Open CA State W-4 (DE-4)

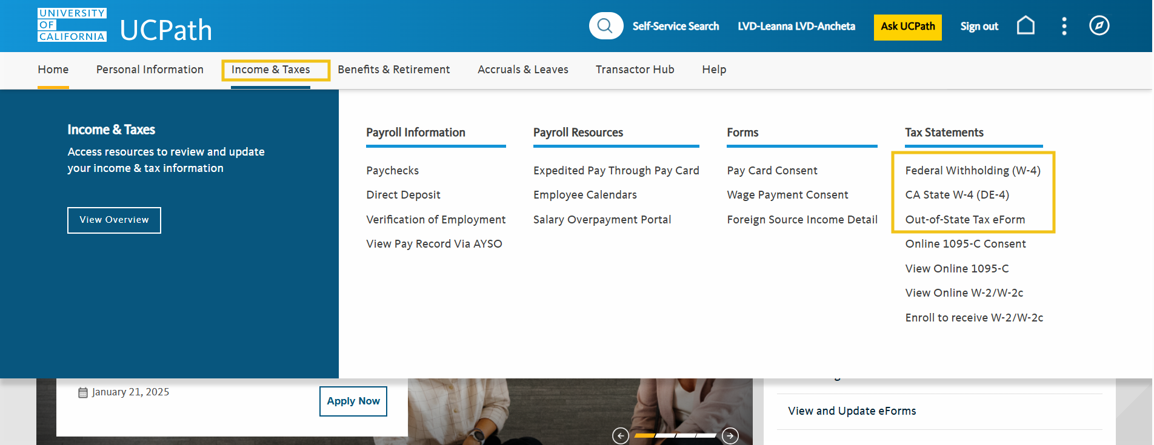click(x=958, y=195)
